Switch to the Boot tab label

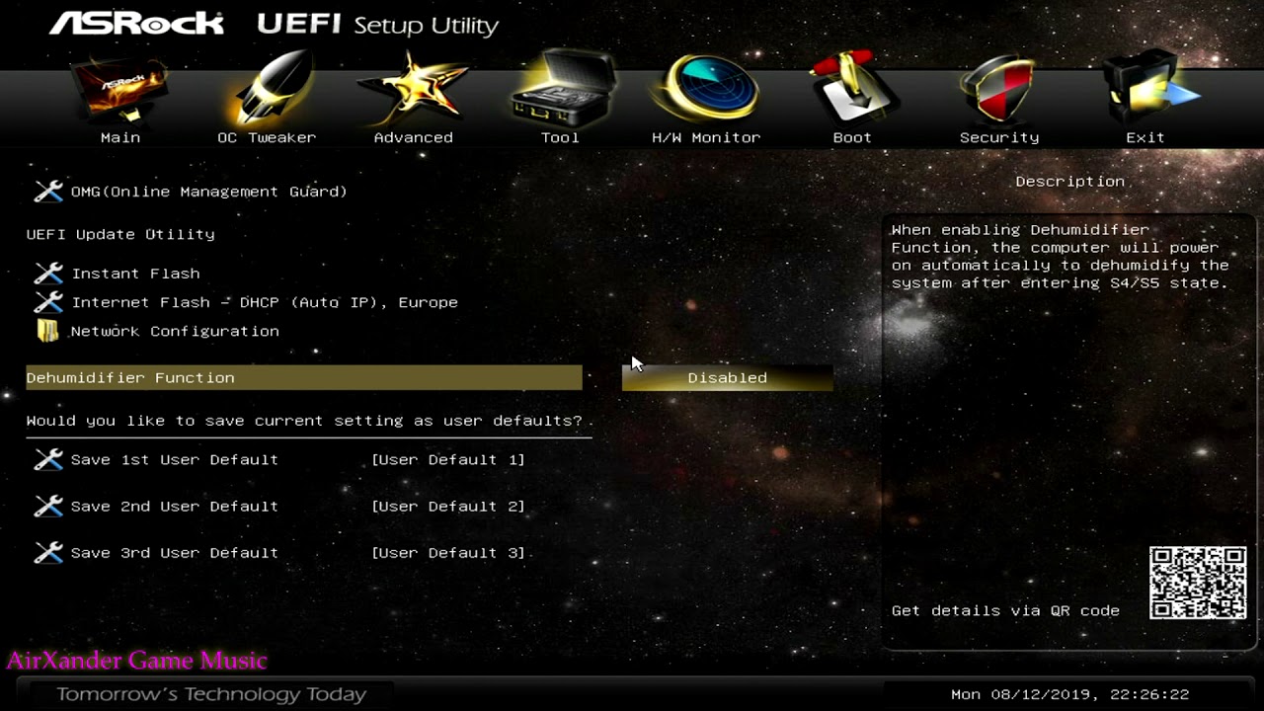852,137
